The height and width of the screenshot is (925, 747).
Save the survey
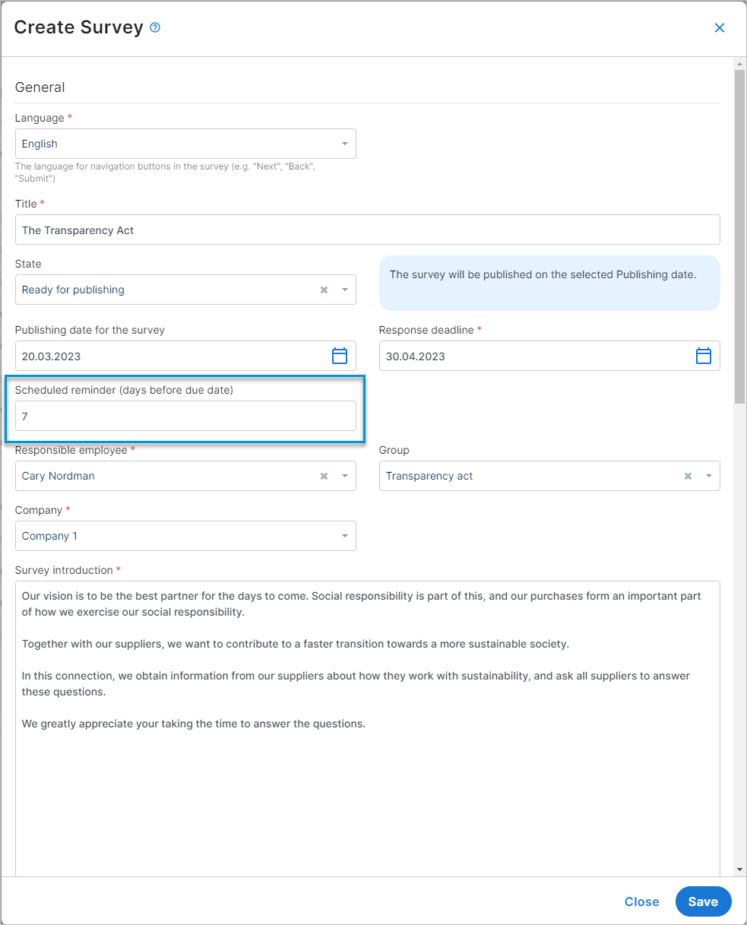tap(703, 901)
